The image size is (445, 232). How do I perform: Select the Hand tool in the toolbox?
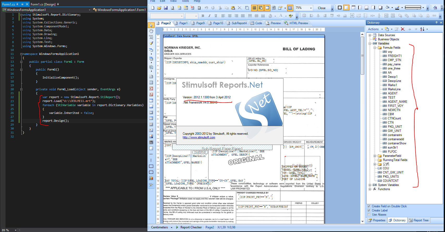click(x=151, y=31)
